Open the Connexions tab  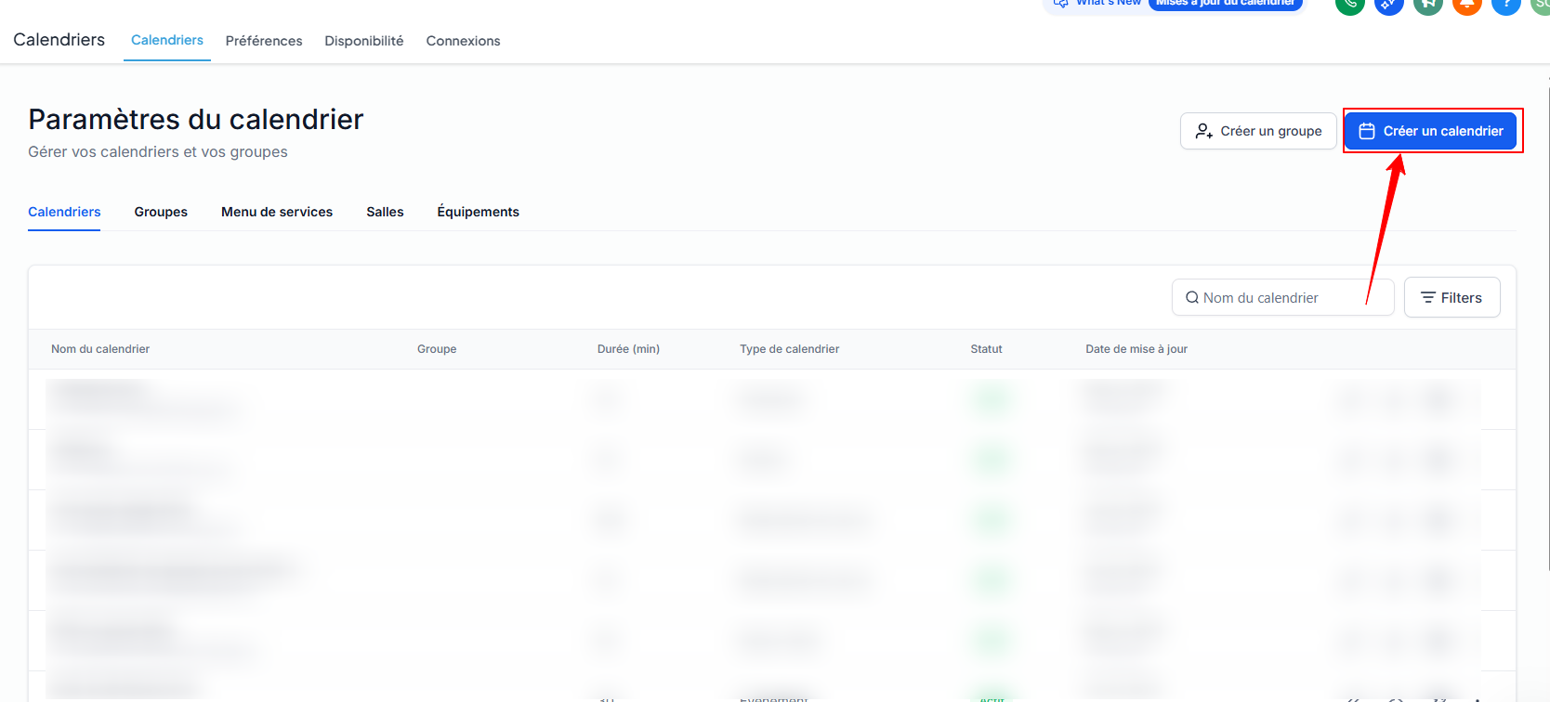463,41
